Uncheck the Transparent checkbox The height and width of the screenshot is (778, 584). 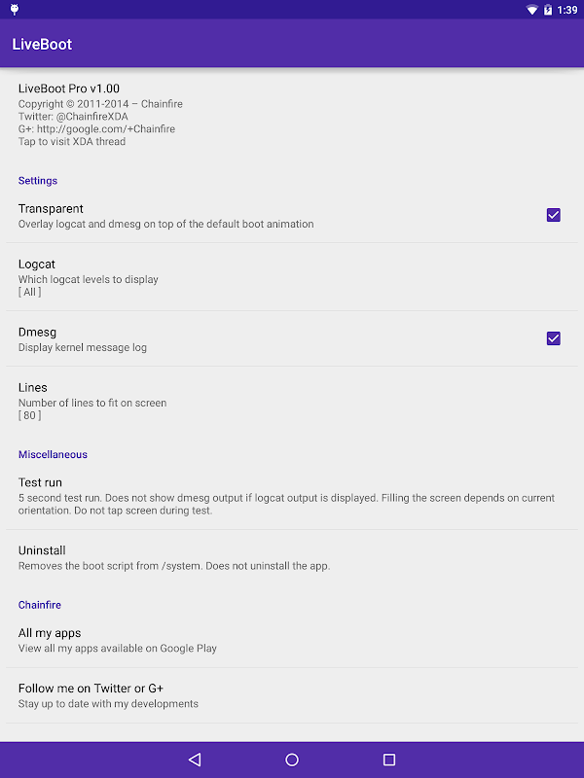pos(553,215)
